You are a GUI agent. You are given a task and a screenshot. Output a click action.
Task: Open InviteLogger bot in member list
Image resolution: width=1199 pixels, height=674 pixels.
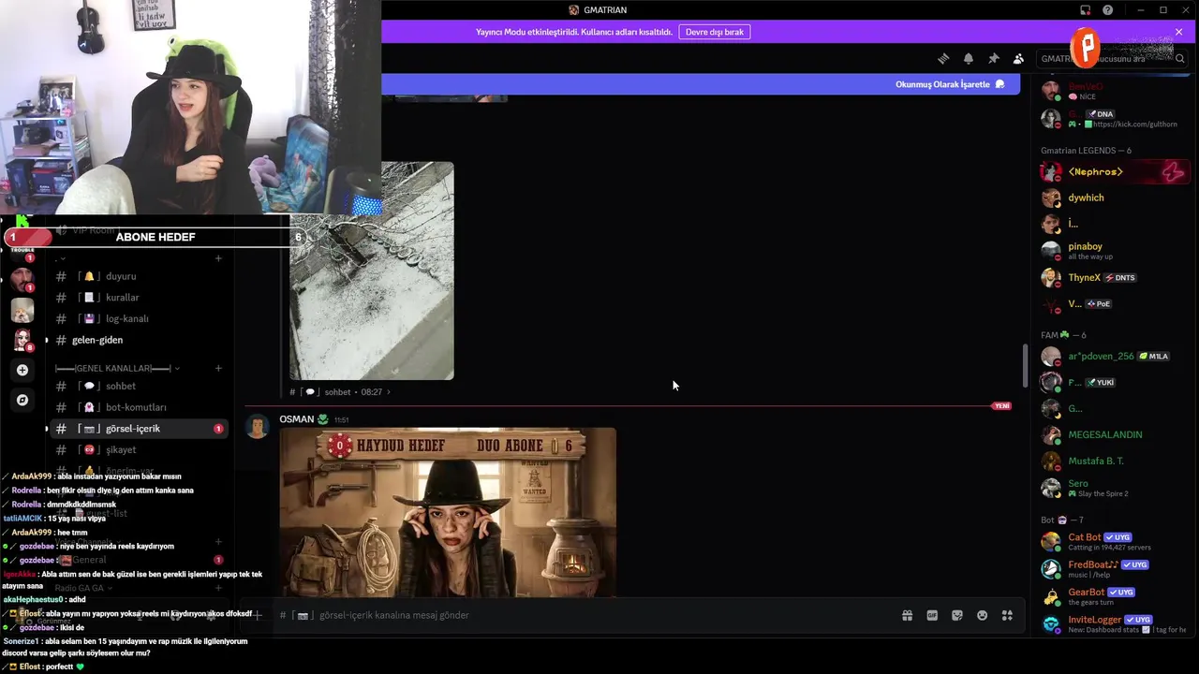point(1115,623)
